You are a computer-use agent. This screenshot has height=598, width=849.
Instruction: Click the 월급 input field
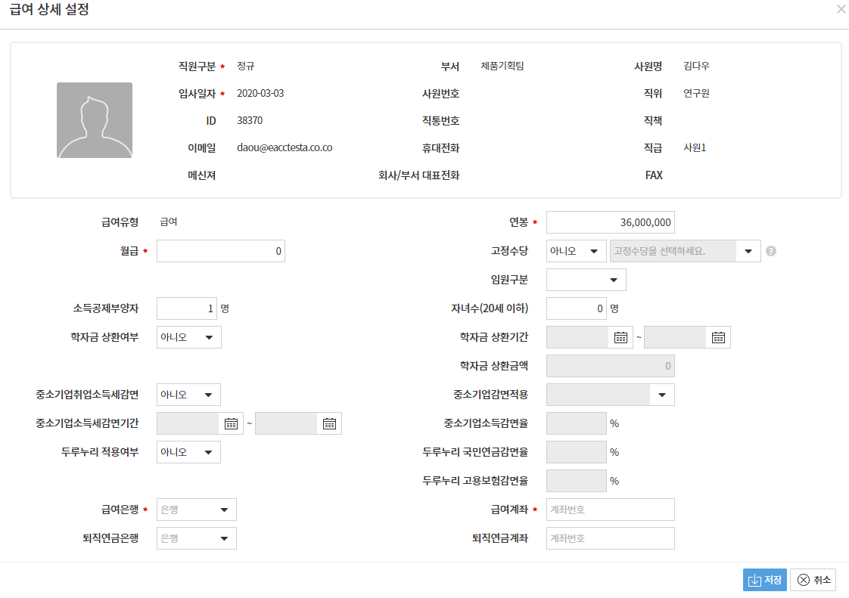click(220, 251)
